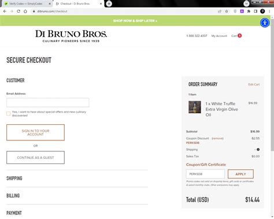Open the shield extension icon
This screenshot has width=274, height=219.
pos(235,12)
